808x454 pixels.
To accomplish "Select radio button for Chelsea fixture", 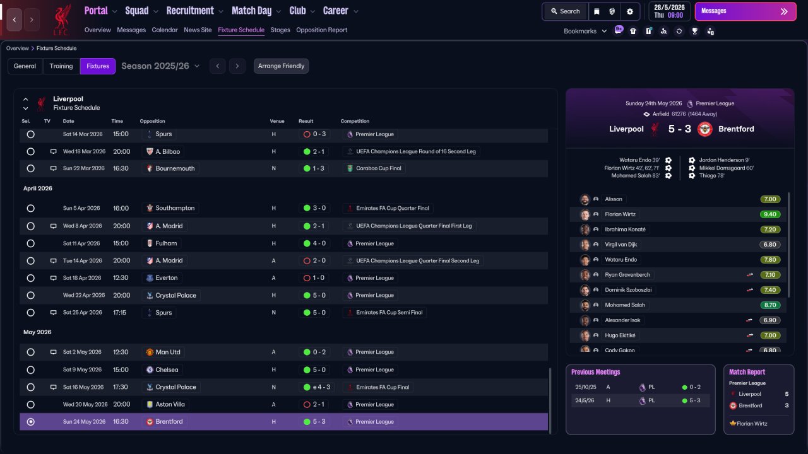I will (x=30, y=370).
